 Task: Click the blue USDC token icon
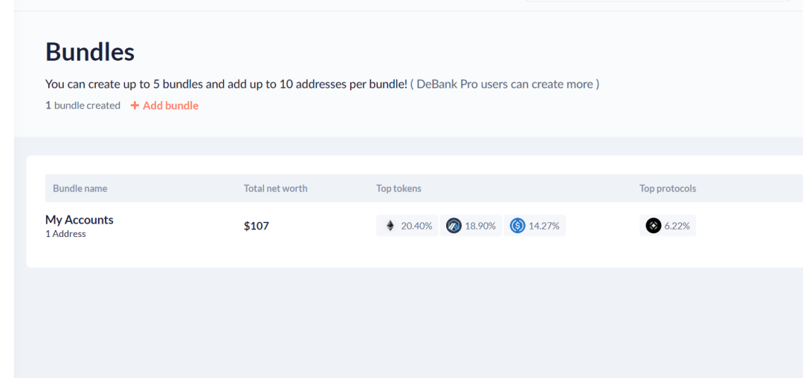pos(517,226)
